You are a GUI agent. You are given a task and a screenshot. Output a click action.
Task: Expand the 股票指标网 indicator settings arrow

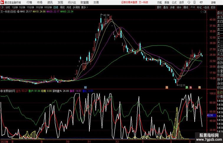click(1, 91)
